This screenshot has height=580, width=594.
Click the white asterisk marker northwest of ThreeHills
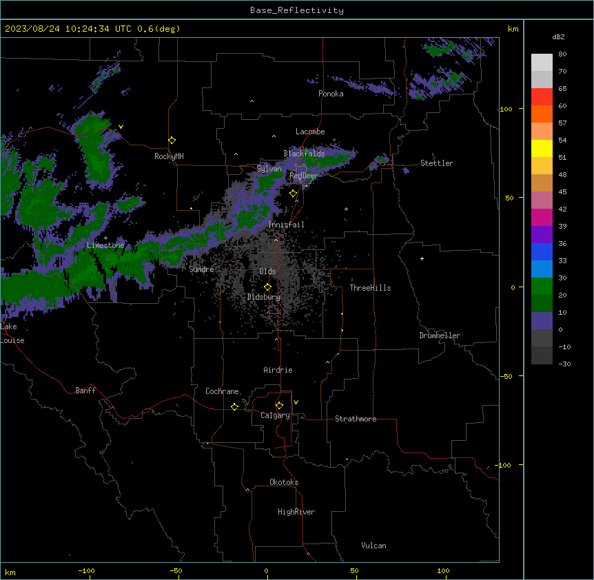tap(346, 209)
